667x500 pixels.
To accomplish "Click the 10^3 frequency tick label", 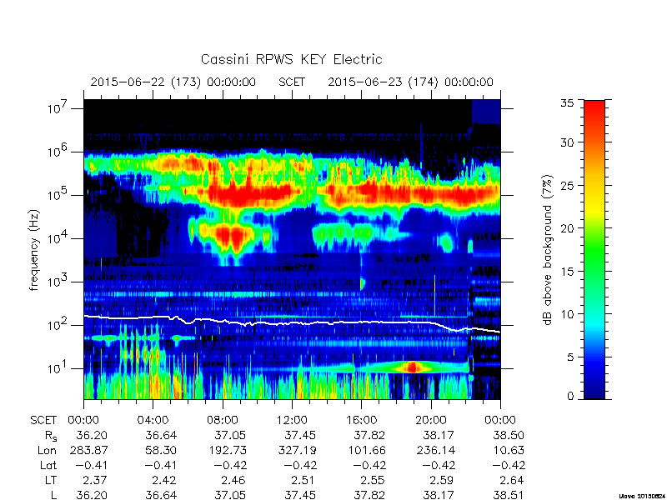I will (58, 281).
